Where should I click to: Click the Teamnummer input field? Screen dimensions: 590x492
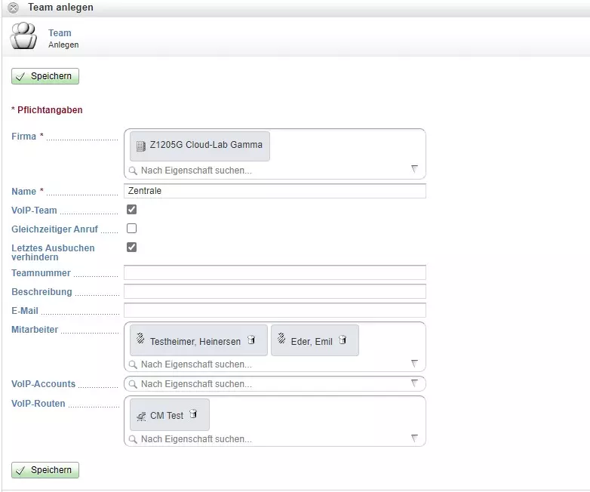(275, 272)
